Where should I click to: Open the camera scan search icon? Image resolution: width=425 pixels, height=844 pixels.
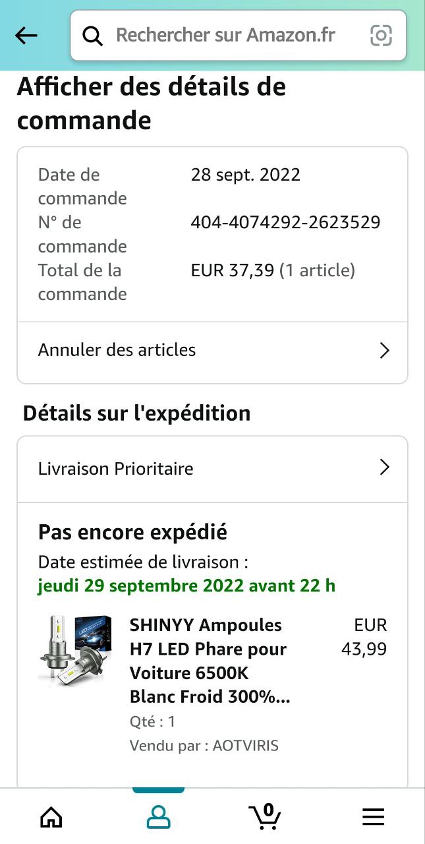coord(381,36)
